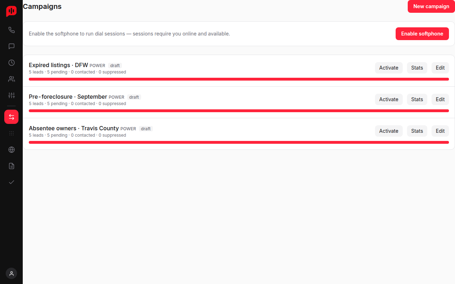Click the lead counts under Pre-foreclosure September
The width and height of the screenshot is (455, 284).
pyautogui.click(x=77, y=104)
